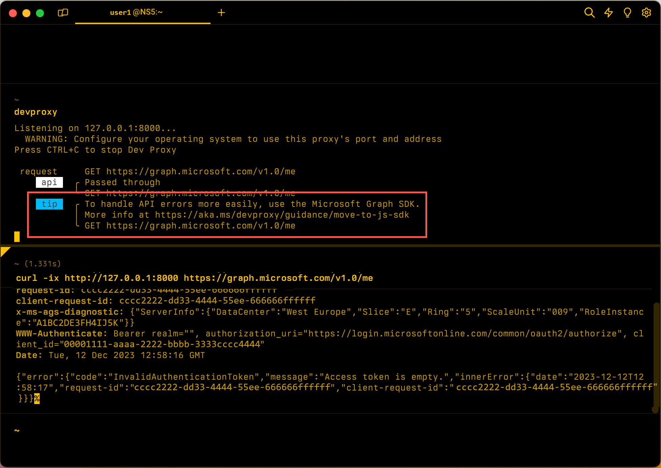Open the aka.ms devproxy guidance link
Image resolution: width=661 pixels, height=468 pixels.
point(282,215)
